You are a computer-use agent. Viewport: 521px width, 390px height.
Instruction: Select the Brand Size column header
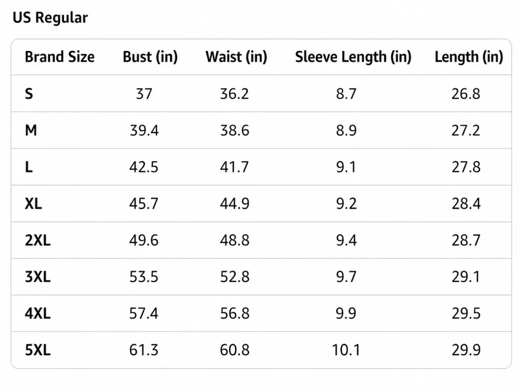(x=59, y=57)
